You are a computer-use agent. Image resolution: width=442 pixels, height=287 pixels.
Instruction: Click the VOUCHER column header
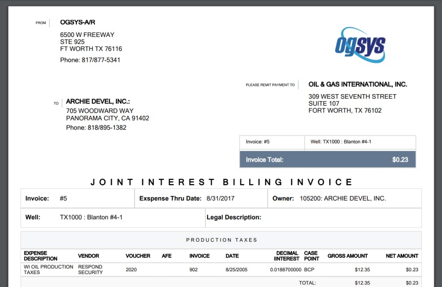click(138, 256)
